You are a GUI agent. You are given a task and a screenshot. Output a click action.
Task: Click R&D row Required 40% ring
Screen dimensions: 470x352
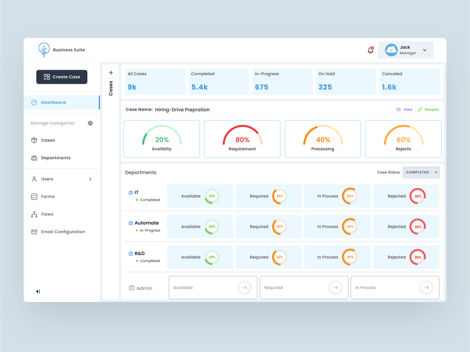[x=280, y=257]
